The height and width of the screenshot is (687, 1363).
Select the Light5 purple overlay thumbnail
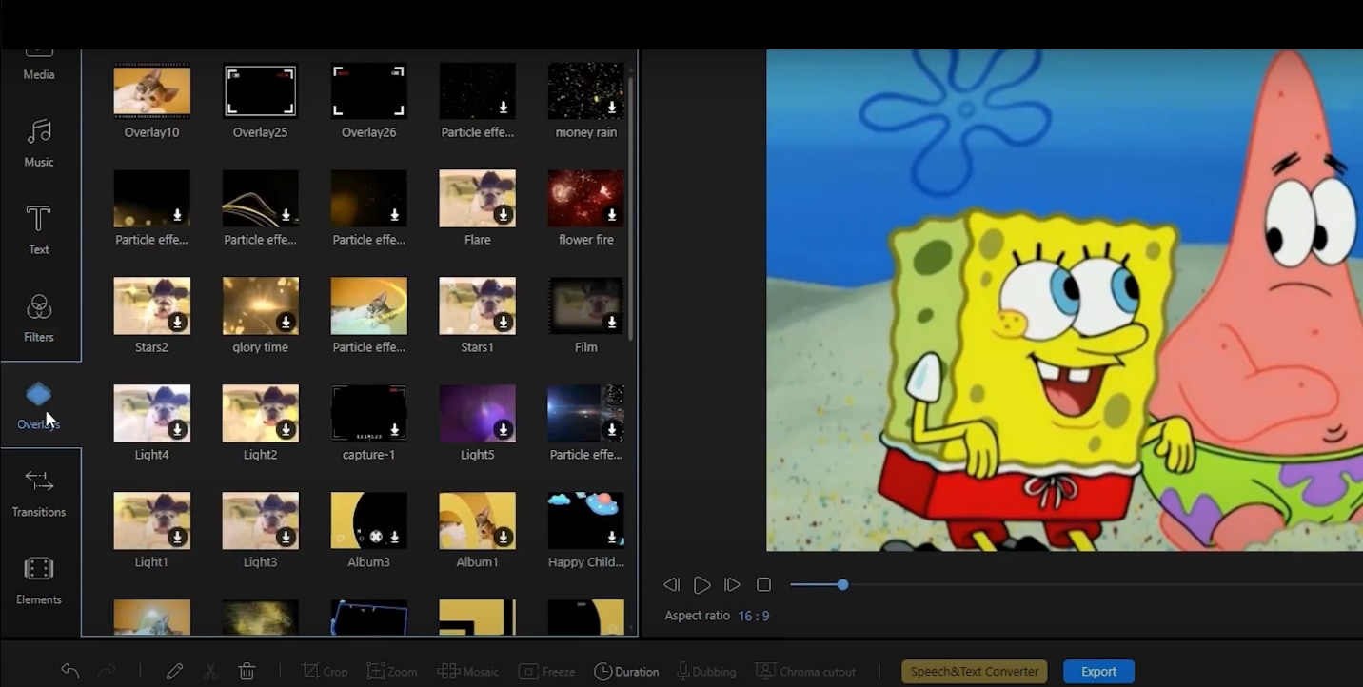click(x=477, y=413)
